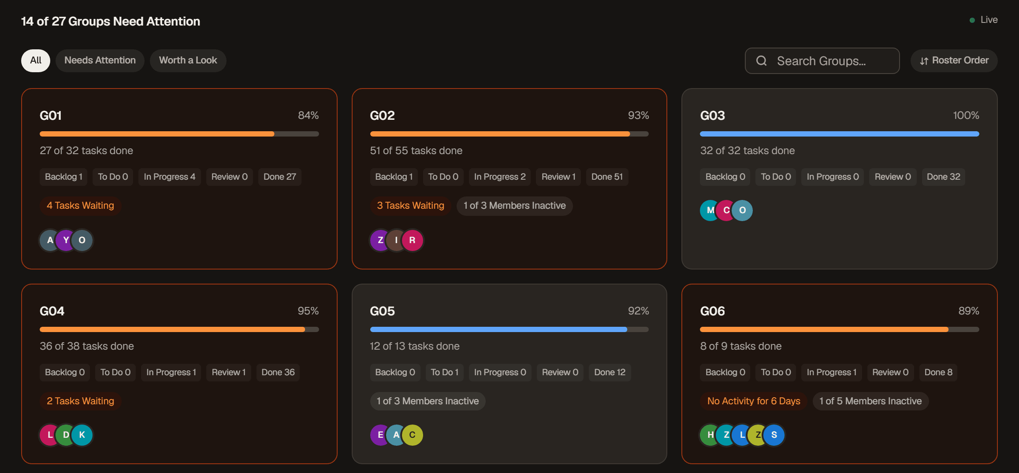This screenshot has height=473, width=1019.
Task: Click the 1 of 5 Members Inactive badge
Action: click(x=870, y=401)
